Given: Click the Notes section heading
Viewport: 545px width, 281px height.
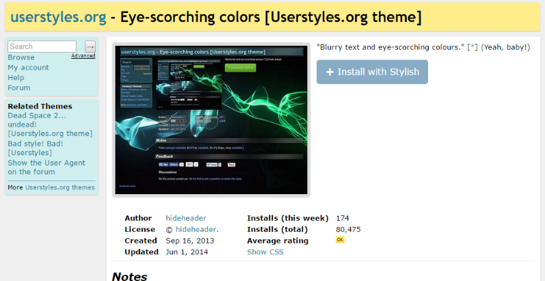Looking at the screenshot, I should (129, 277).
